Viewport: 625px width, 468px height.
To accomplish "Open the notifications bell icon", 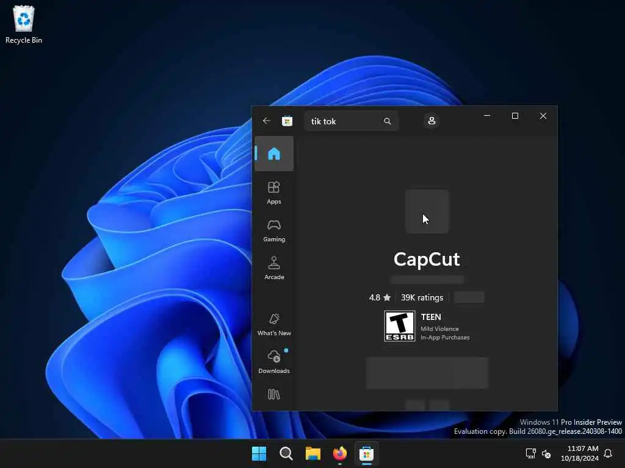I will coord(608,453).
